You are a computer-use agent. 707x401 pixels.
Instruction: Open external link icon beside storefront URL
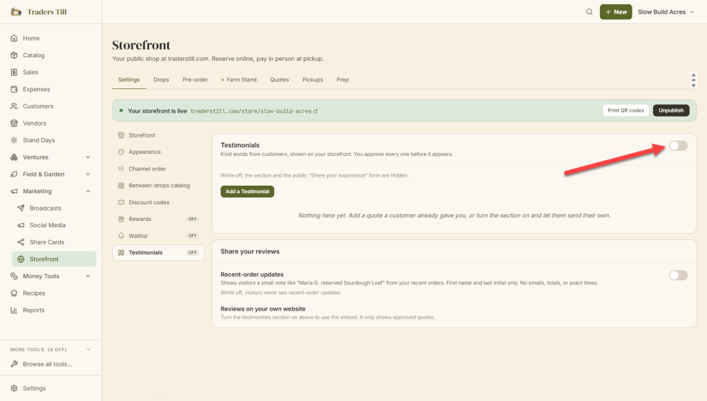[x=316, y=111]
